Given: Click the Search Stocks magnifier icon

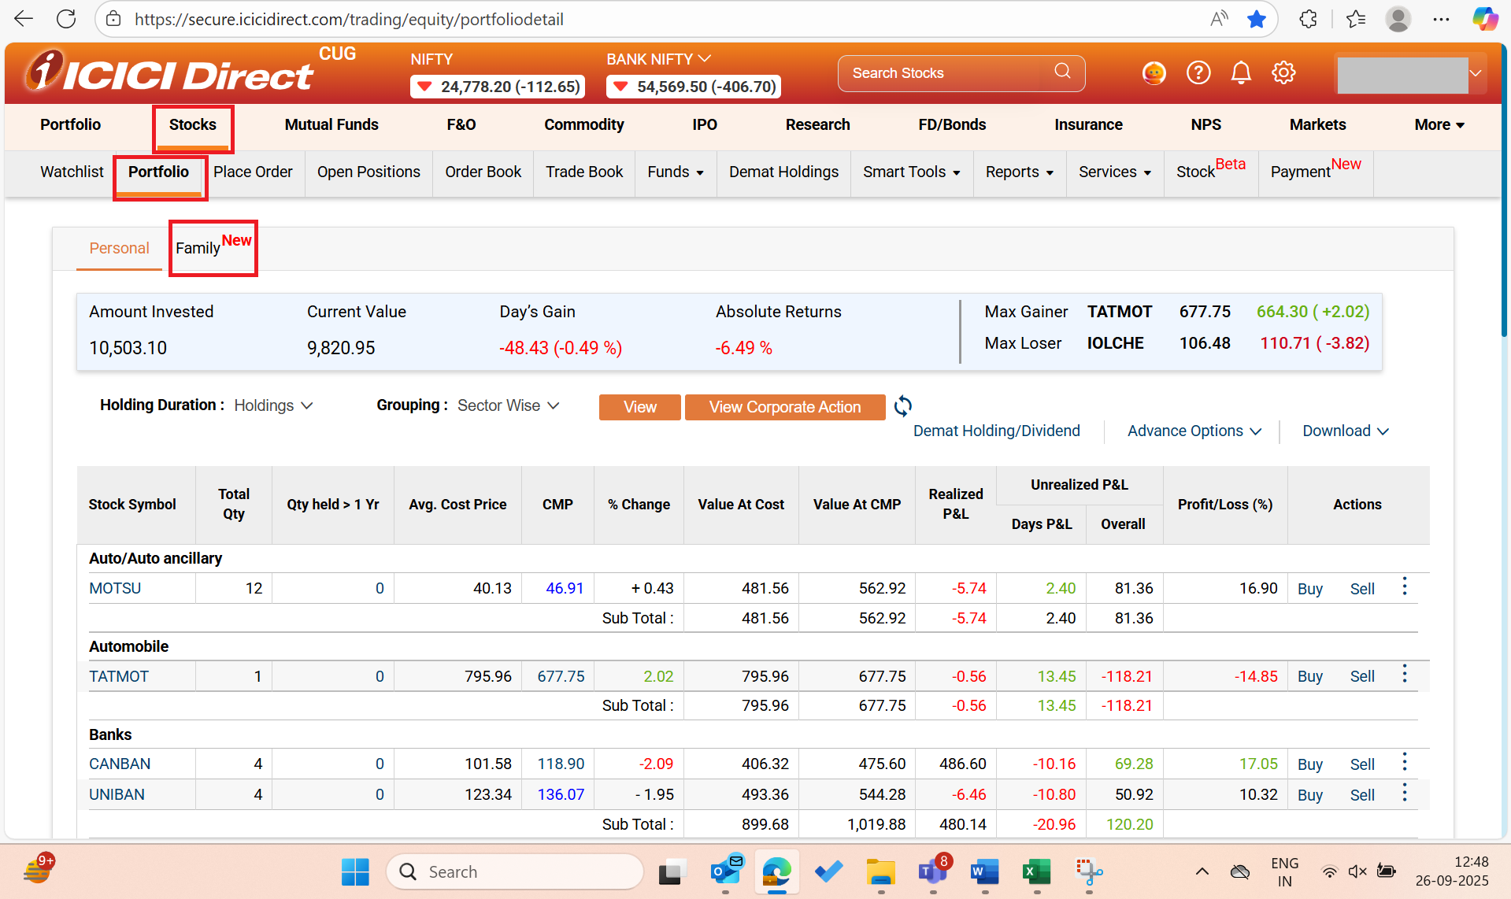Looking at the screenshot, I should pyautogui.click(x=1062, y=72).
